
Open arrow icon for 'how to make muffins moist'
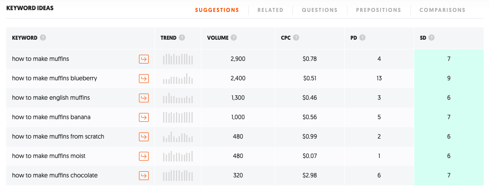click(143, 156)
